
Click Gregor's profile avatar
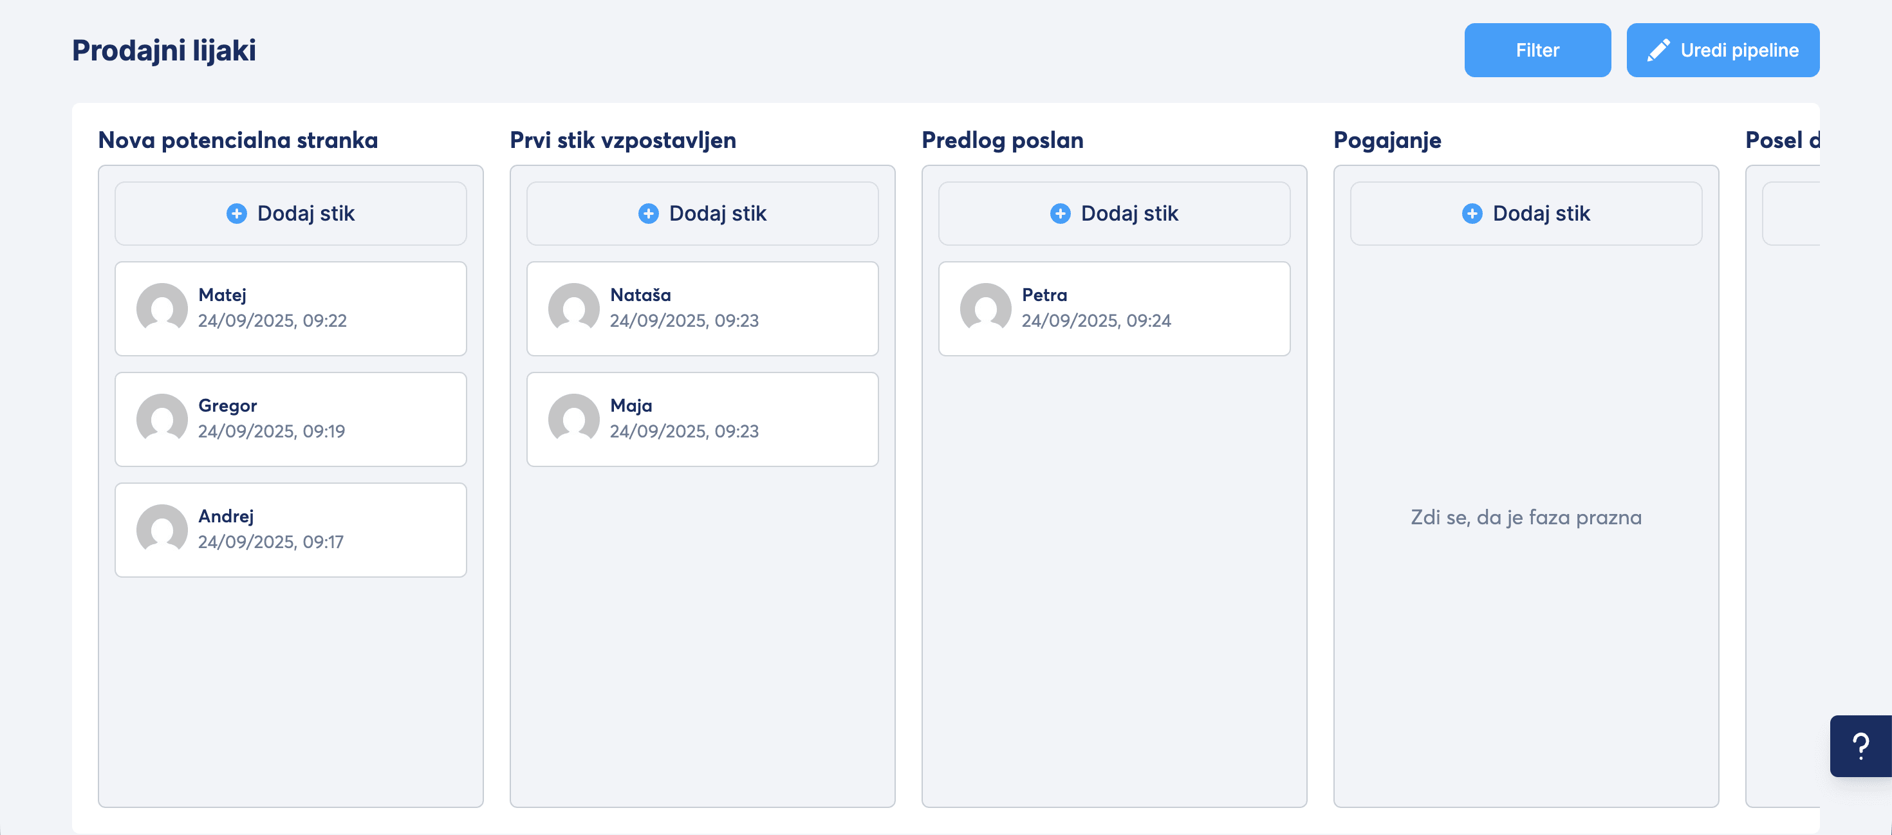click(x=162, y=419)
